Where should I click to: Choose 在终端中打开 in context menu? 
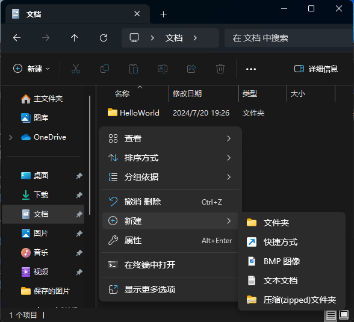[170, 265]
